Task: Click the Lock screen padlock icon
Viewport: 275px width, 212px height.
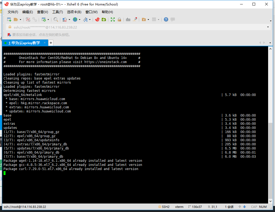Action: (x=119, y=19)
